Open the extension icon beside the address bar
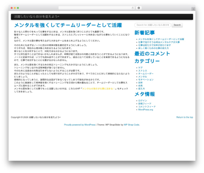 pos(139,8)
